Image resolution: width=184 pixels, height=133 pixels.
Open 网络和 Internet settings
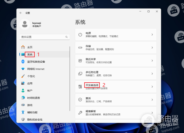(x=44, y=69)
